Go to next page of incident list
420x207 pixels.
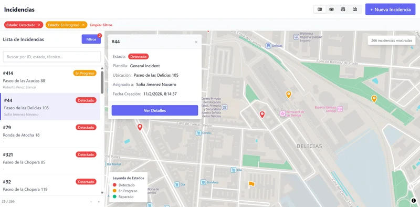(99, 202)
